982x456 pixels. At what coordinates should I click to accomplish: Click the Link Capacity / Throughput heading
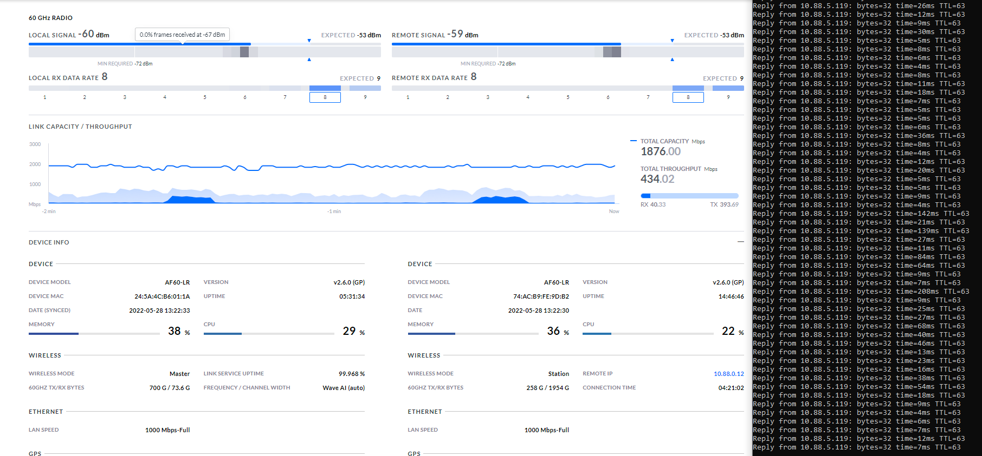point(80,127)
